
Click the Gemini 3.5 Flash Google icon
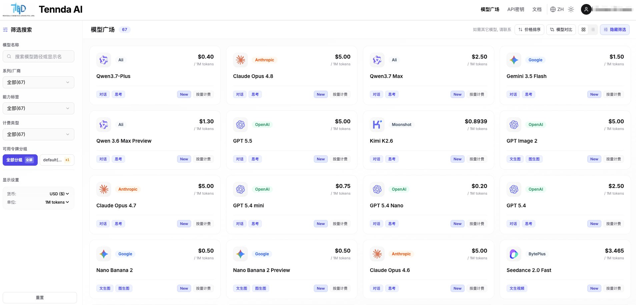(x=514, y=60)
